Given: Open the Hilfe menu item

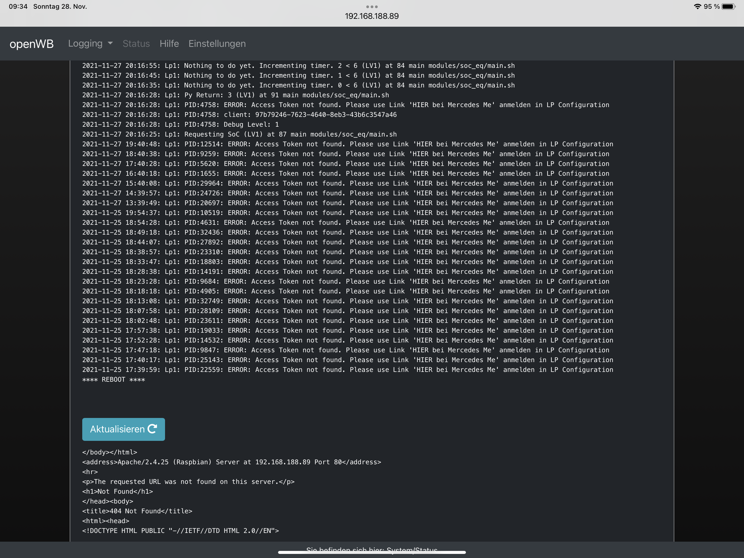Looking at the screenshot, I should (x=169, y=44).
